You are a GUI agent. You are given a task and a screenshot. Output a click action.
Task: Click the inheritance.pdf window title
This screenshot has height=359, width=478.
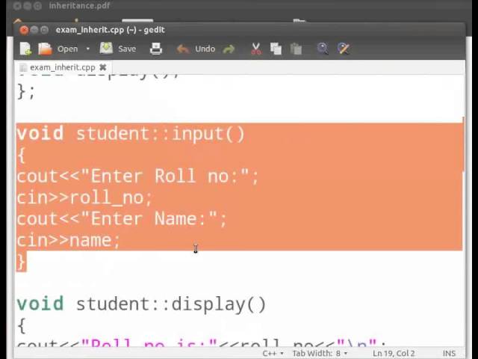point(79,5)
